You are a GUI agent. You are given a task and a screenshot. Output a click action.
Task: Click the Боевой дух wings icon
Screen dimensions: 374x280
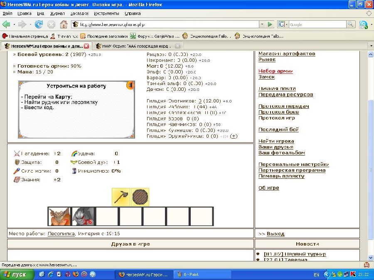(x=74, y=162)
